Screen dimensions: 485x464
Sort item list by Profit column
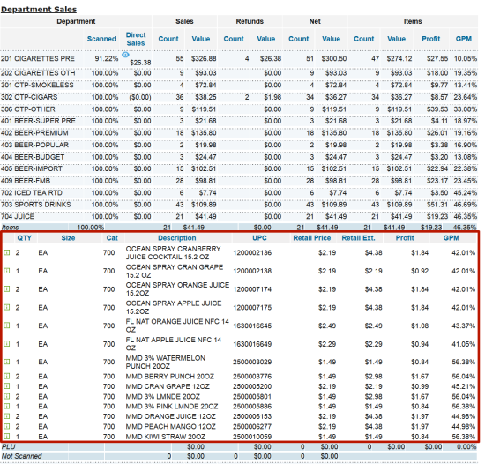(405, 238)
